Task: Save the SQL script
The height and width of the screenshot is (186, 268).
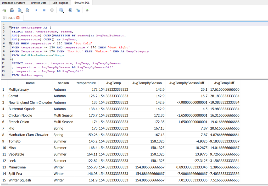Action: (19, 9)
